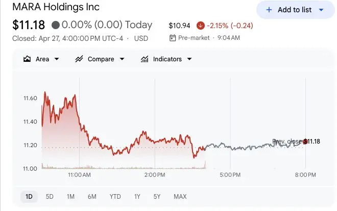Click the pre-market calendar icon

coord(173,38)
